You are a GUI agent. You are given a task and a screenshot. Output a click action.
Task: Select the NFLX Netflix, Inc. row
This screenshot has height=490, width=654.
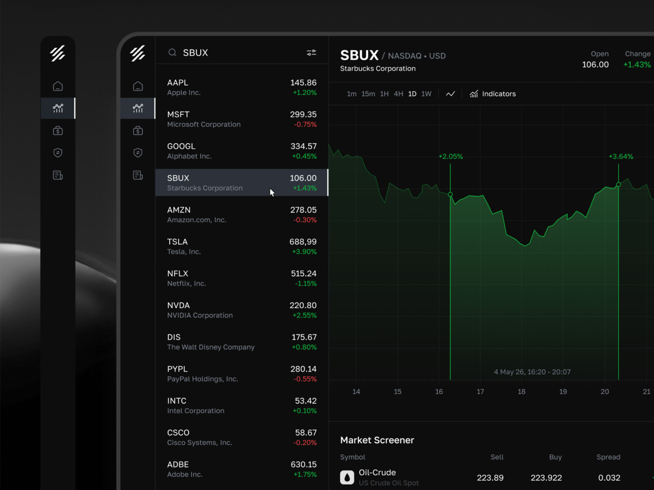[x=242, y=278]
